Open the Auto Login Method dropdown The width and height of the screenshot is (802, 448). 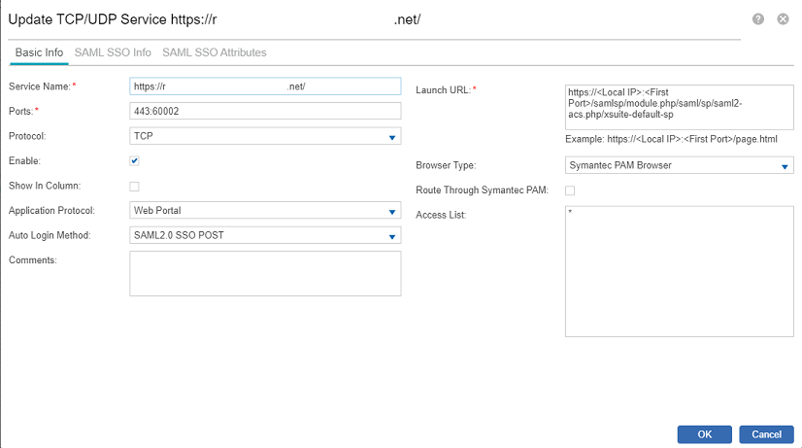(265, 235)
